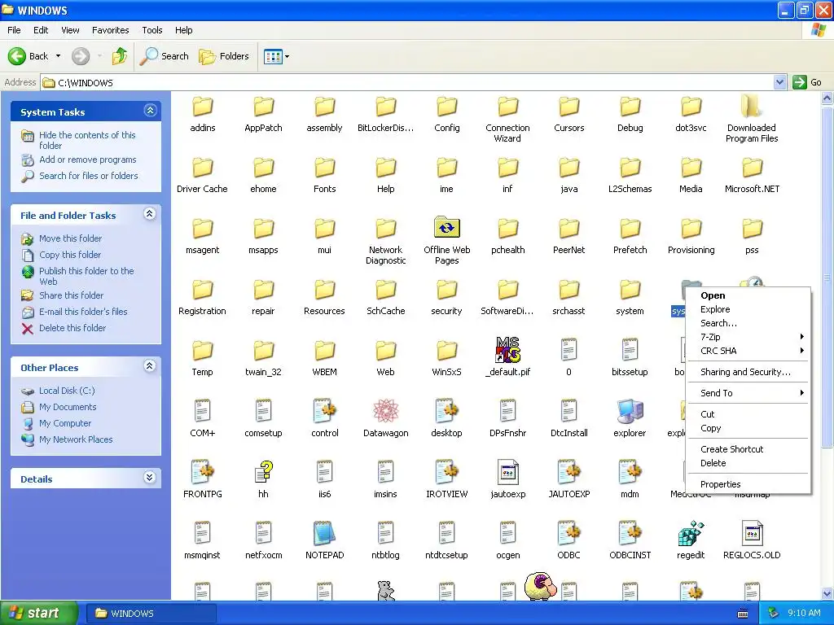Image resolution: width=834 pixels, height=625 pixels.
Task: Click the system tray clock
Action: 804,613
